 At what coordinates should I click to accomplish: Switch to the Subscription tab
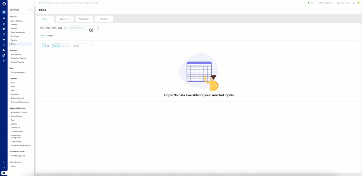(x=64, y=19)
